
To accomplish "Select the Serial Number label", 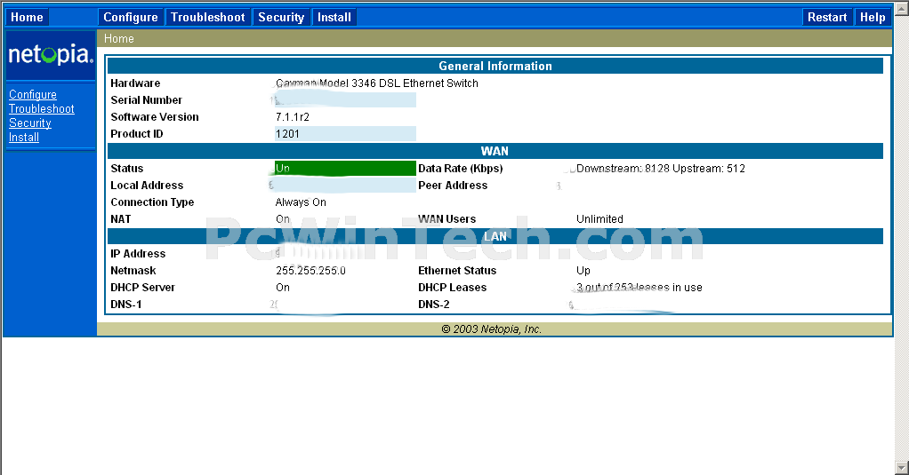I will tap(146, 100).
